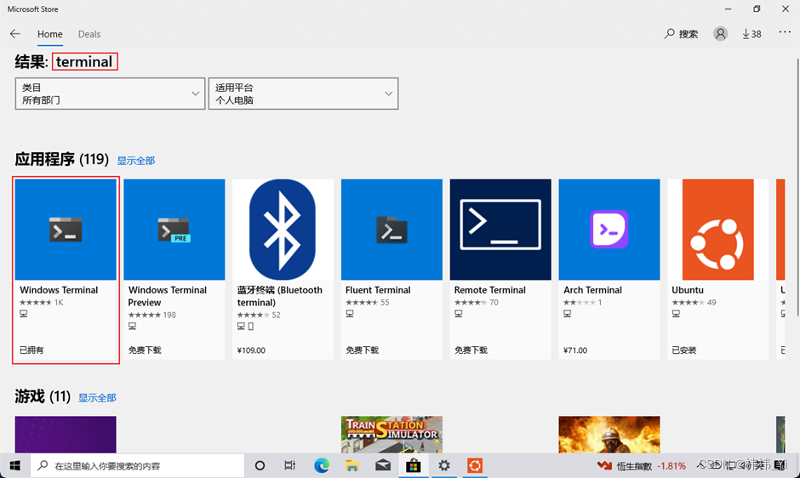Open the three-dot more menu
This screenshot has height=478, width=800.
[785, 32]
